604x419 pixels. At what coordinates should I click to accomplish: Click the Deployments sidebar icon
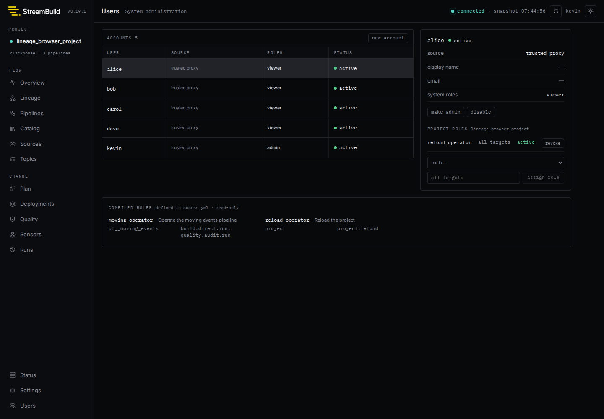(x=13, y=204)
